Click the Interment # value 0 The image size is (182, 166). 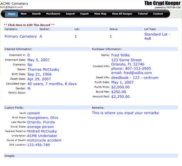coord(28,55)
